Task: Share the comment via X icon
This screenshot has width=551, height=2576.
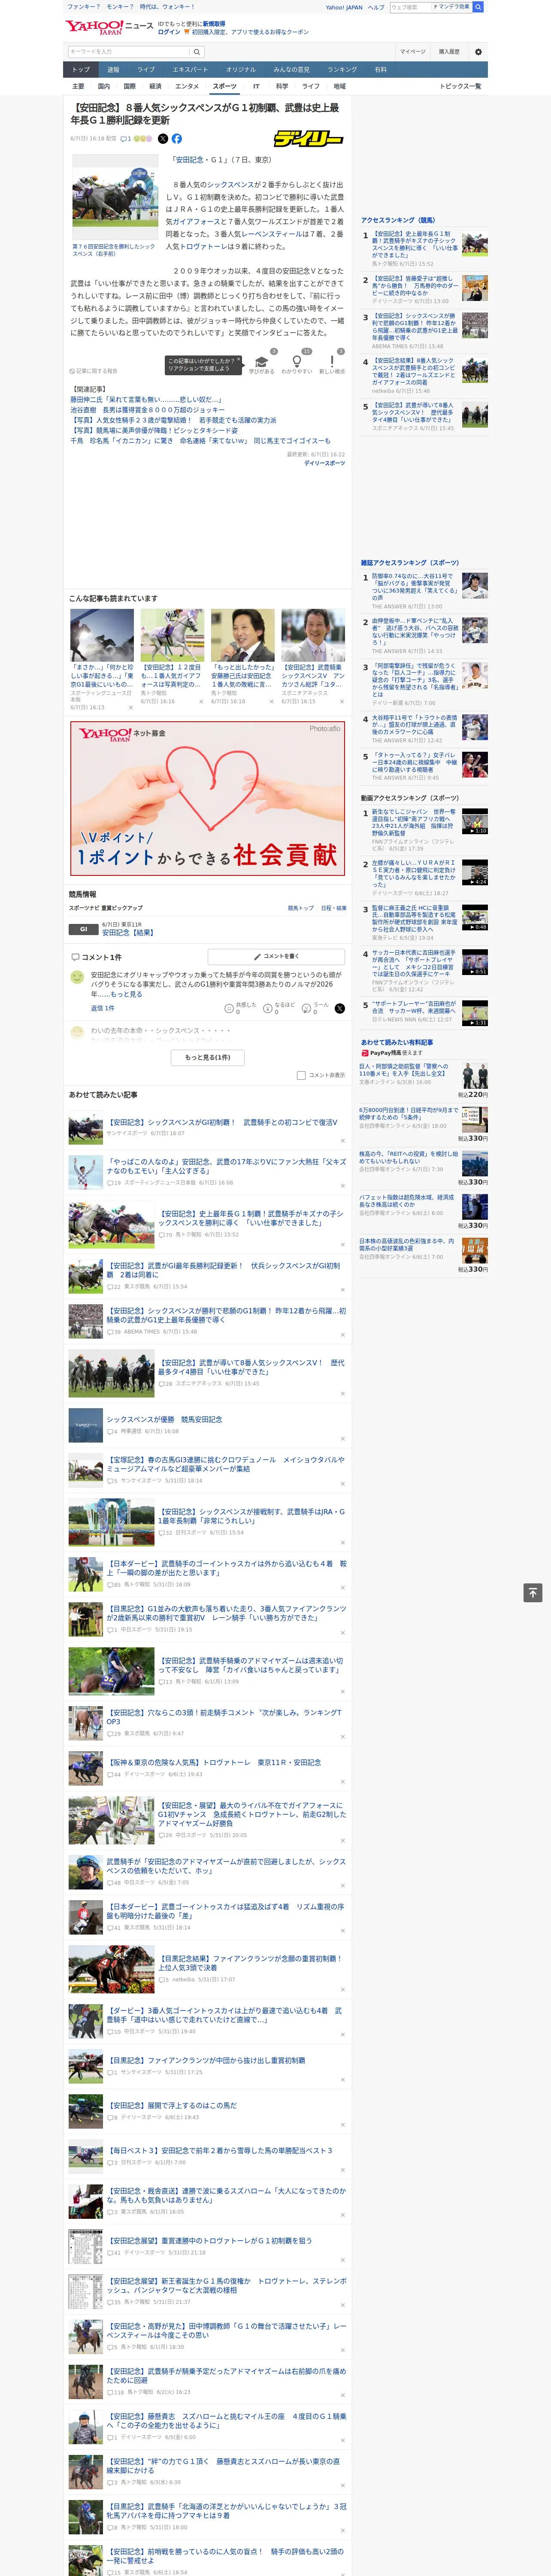Action: pyautogui.click(x=340, y=1008)
